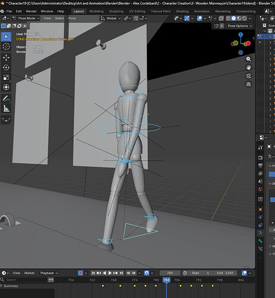Select the Rotate tool
Viewport: 275px width, 298px height.
[6, 67]
